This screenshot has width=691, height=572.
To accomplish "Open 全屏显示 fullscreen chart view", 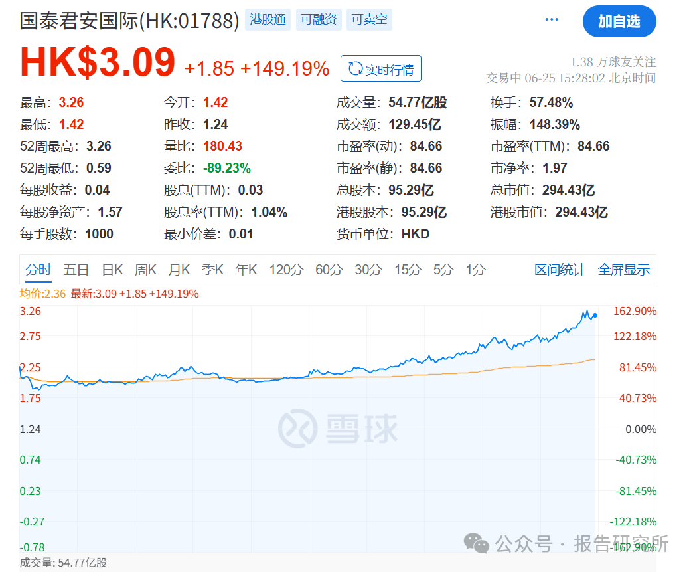I will pyautogui.click(x=623, y=270).
